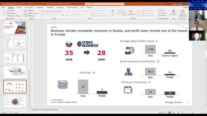This screenshot has width=207, height=116.
Task: Click the Заметки notes button in status bar
Action: pos(162,112)
